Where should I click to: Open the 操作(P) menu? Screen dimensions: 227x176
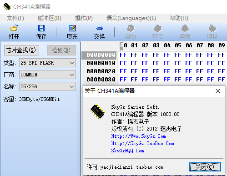(x=84, y=18)
